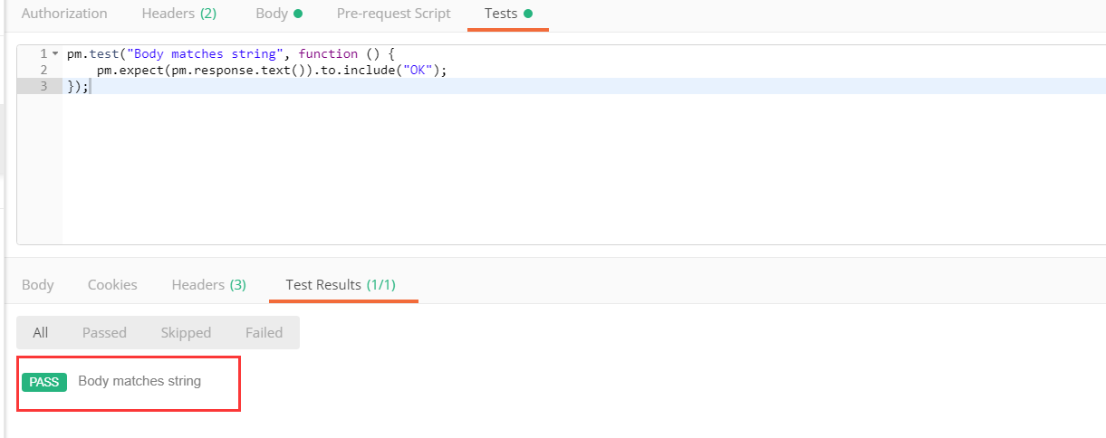Show the response Body tab
Screen dimensions: 1106x438
(x=37, y=284)
